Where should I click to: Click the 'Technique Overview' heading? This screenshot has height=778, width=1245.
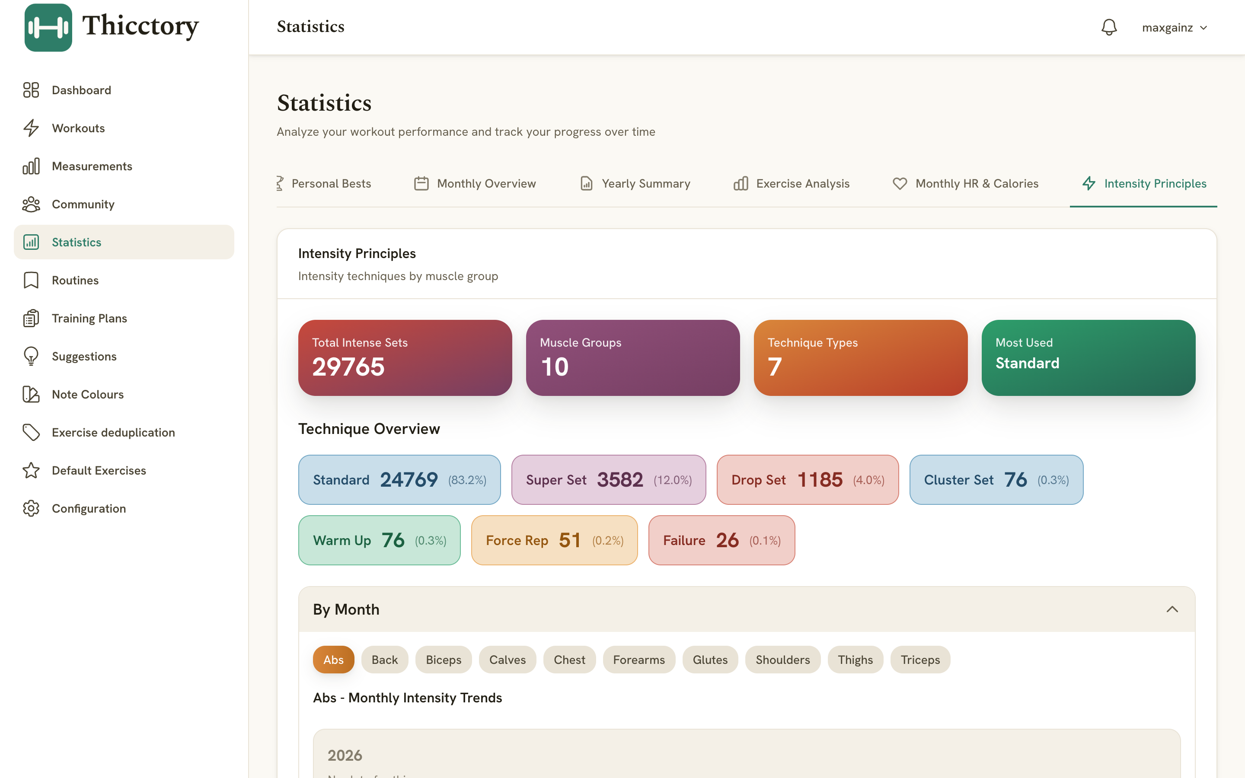[369, 429]
